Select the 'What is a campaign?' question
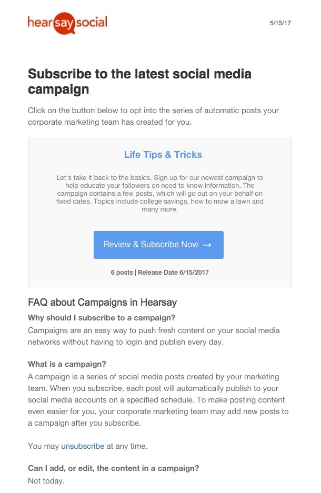321x493 pixels. coord(67,364)
